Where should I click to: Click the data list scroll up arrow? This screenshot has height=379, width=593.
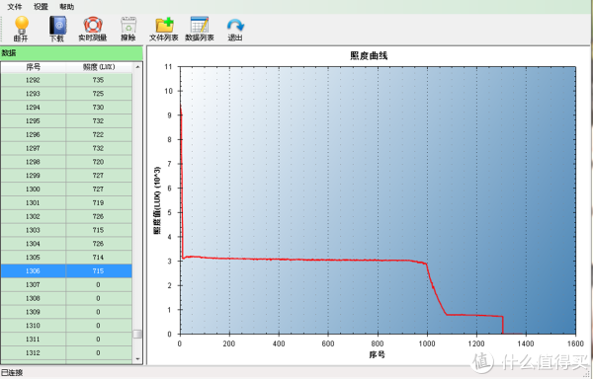point(137,67)
